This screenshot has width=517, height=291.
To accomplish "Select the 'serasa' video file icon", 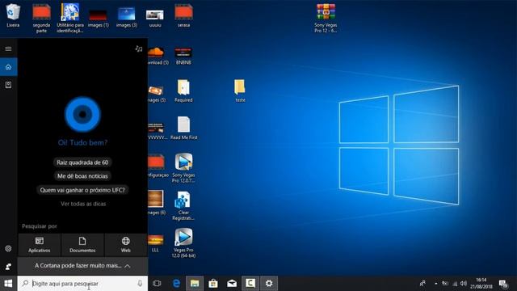I will coord(183,16).
